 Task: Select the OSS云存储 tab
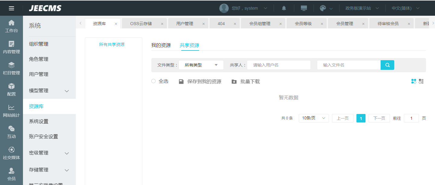(141, 24)
